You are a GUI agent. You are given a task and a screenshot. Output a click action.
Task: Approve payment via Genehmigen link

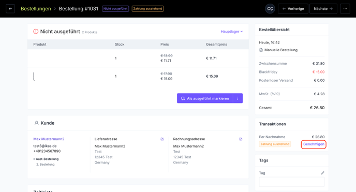(x=314, y=144)
